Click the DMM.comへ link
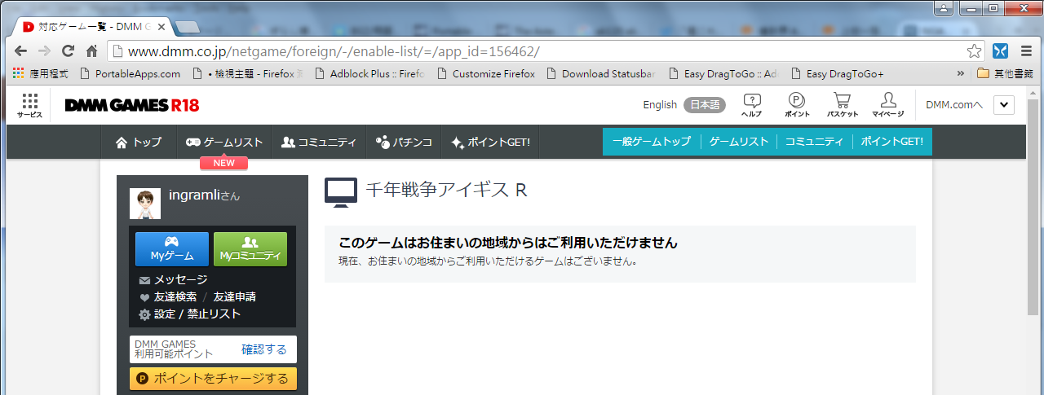 [954, 105]
